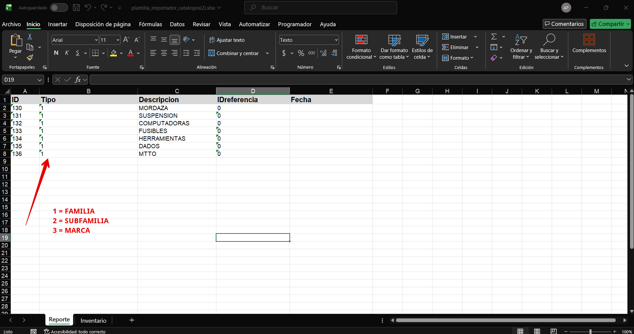This screenshot has width=634, height=334.
Task: Open the Fórmulas ribbon tab
Action: pos(150,24)
